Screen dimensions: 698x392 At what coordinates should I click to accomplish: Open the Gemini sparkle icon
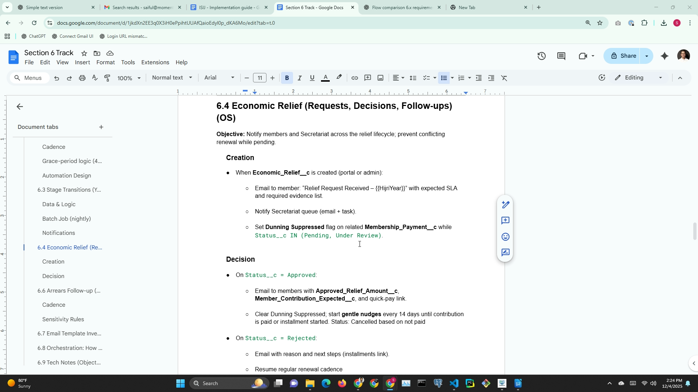tap(664, 56)
